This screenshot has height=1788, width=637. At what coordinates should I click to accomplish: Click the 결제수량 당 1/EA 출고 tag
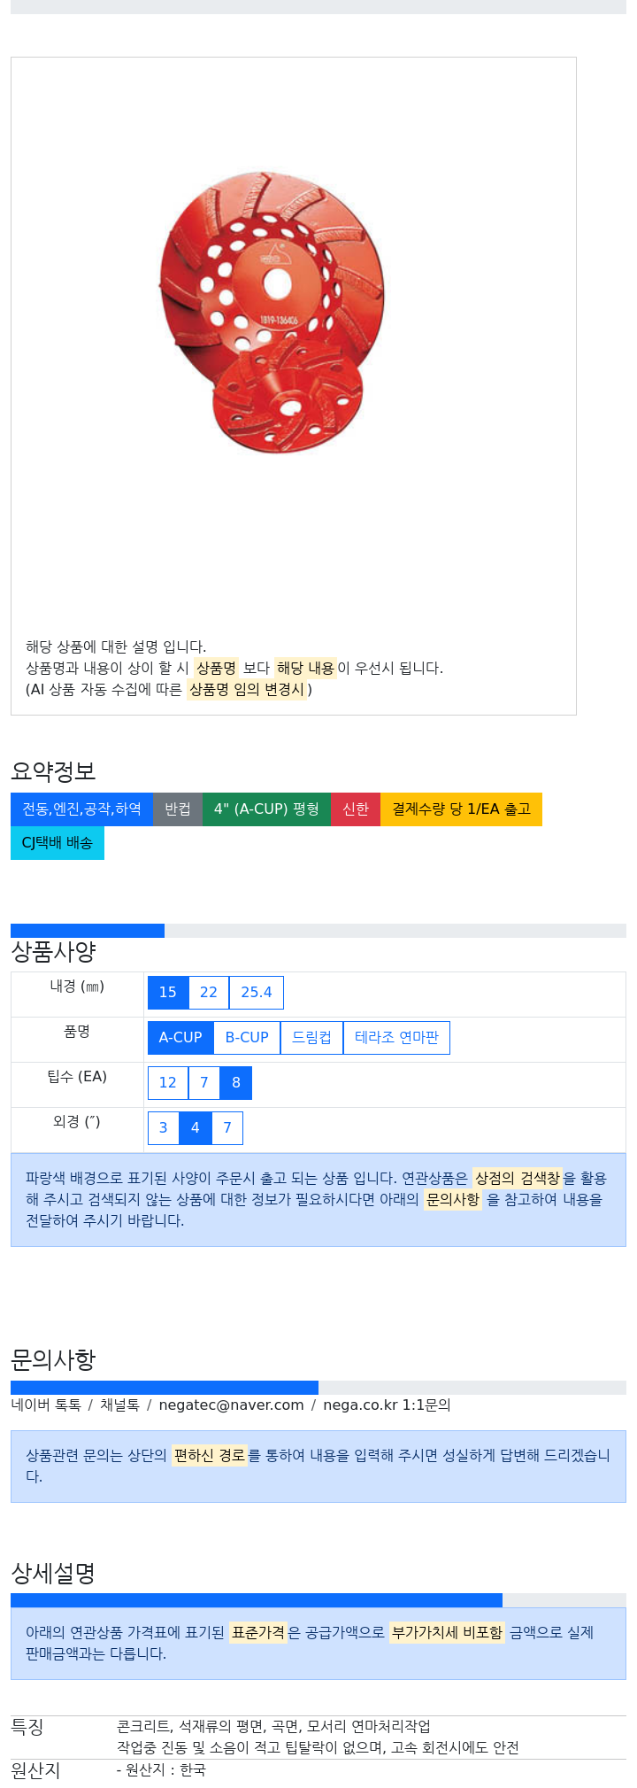point(461,809)
